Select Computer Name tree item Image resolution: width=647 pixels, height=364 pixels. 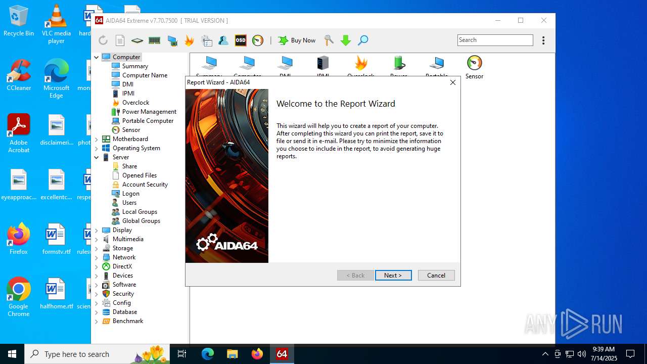pyautogui.click(x=145, y=75)
